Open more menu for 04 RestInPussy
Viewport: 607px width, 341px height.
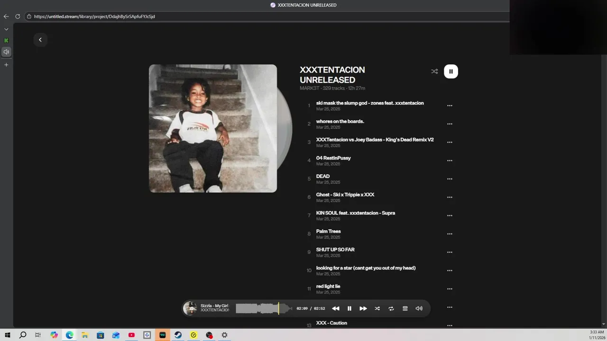click(x=450, y=161)
